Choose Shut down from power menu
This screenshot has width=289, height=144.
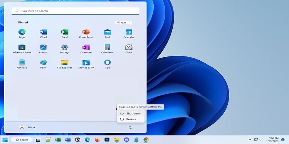tap(131, 114)
